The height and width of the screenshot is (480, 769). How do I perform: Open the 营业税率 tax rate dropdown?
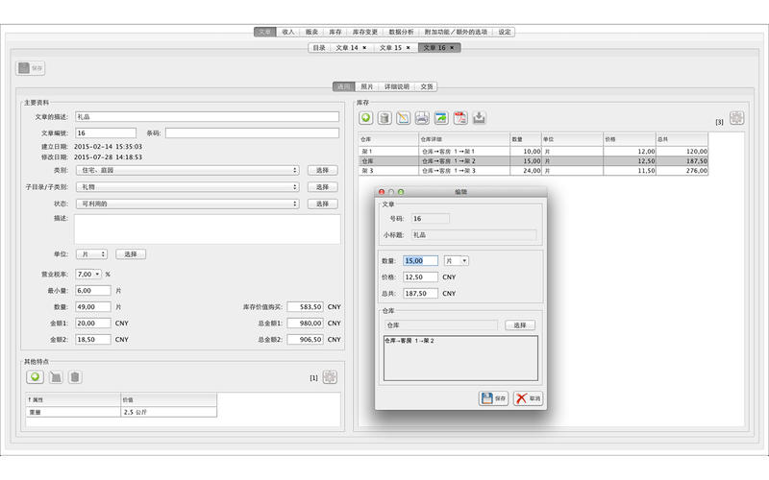pos(87,274)
